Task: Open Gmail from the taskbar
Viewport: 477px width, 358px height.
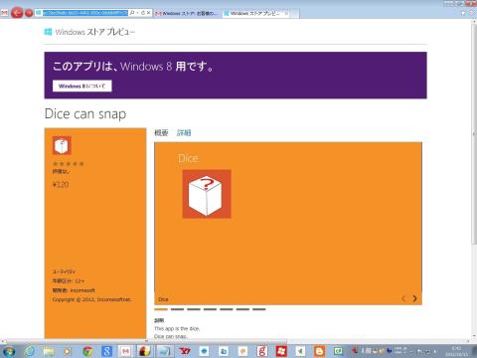Action: point(125,351)
